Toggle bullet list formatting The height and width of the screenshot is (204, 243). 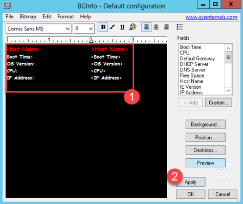pos(180,27)
